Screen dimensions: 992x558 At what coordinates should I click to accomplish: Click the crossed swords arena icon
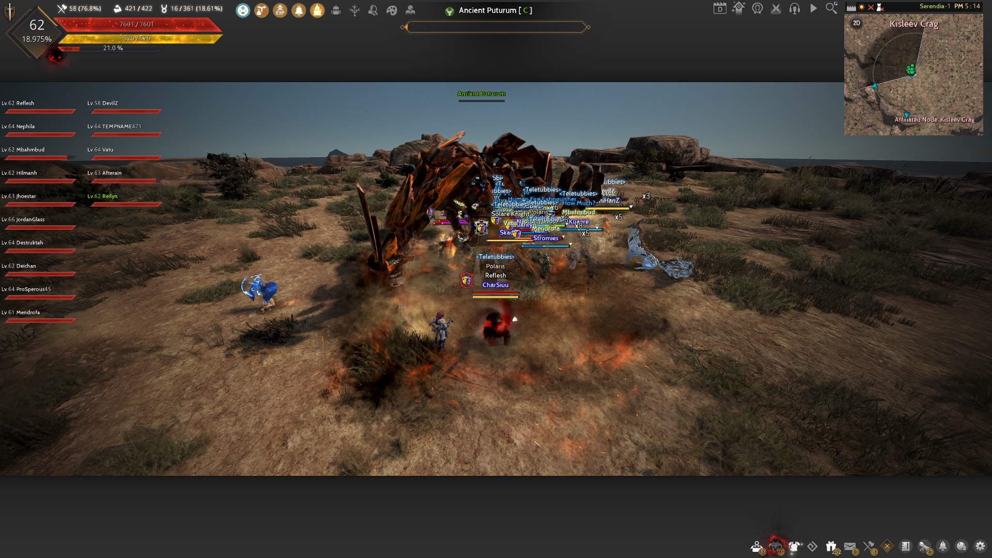click(776, 8)
